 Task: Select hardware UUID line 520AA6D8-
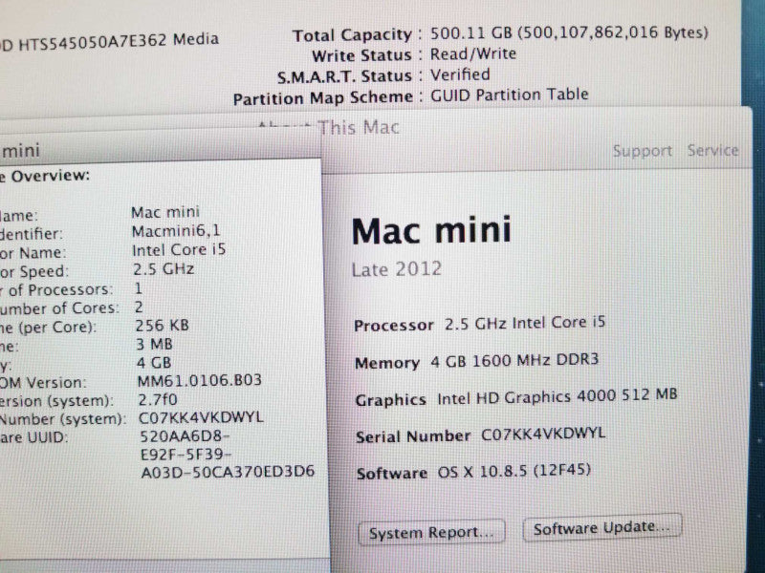click(x=185, y=435)
